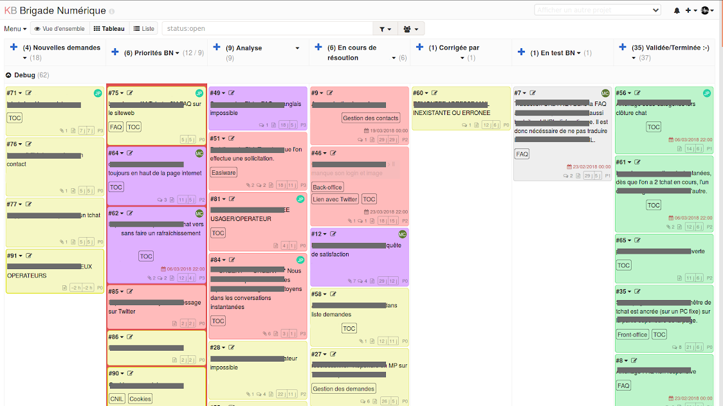The image size is (723, 406).
Task: Click the FAQ tag on task #75
Action: pos(116,127)
